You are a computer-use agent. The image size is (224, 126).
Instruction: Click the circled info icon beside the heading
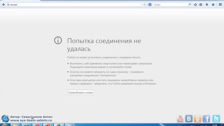click(58, 40)
